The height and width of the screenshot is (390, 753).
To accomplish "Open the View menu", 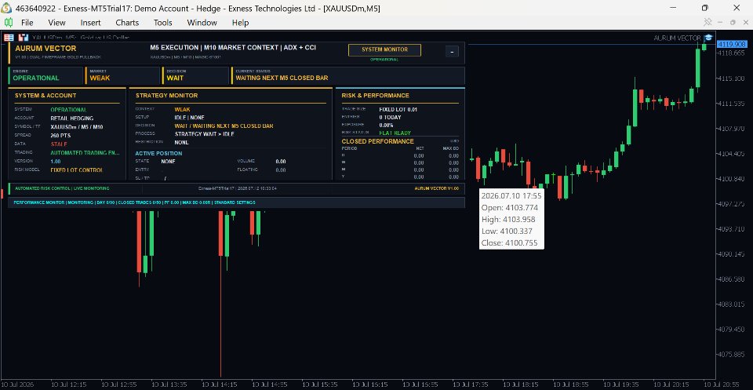I will click(x=56, y=23).
